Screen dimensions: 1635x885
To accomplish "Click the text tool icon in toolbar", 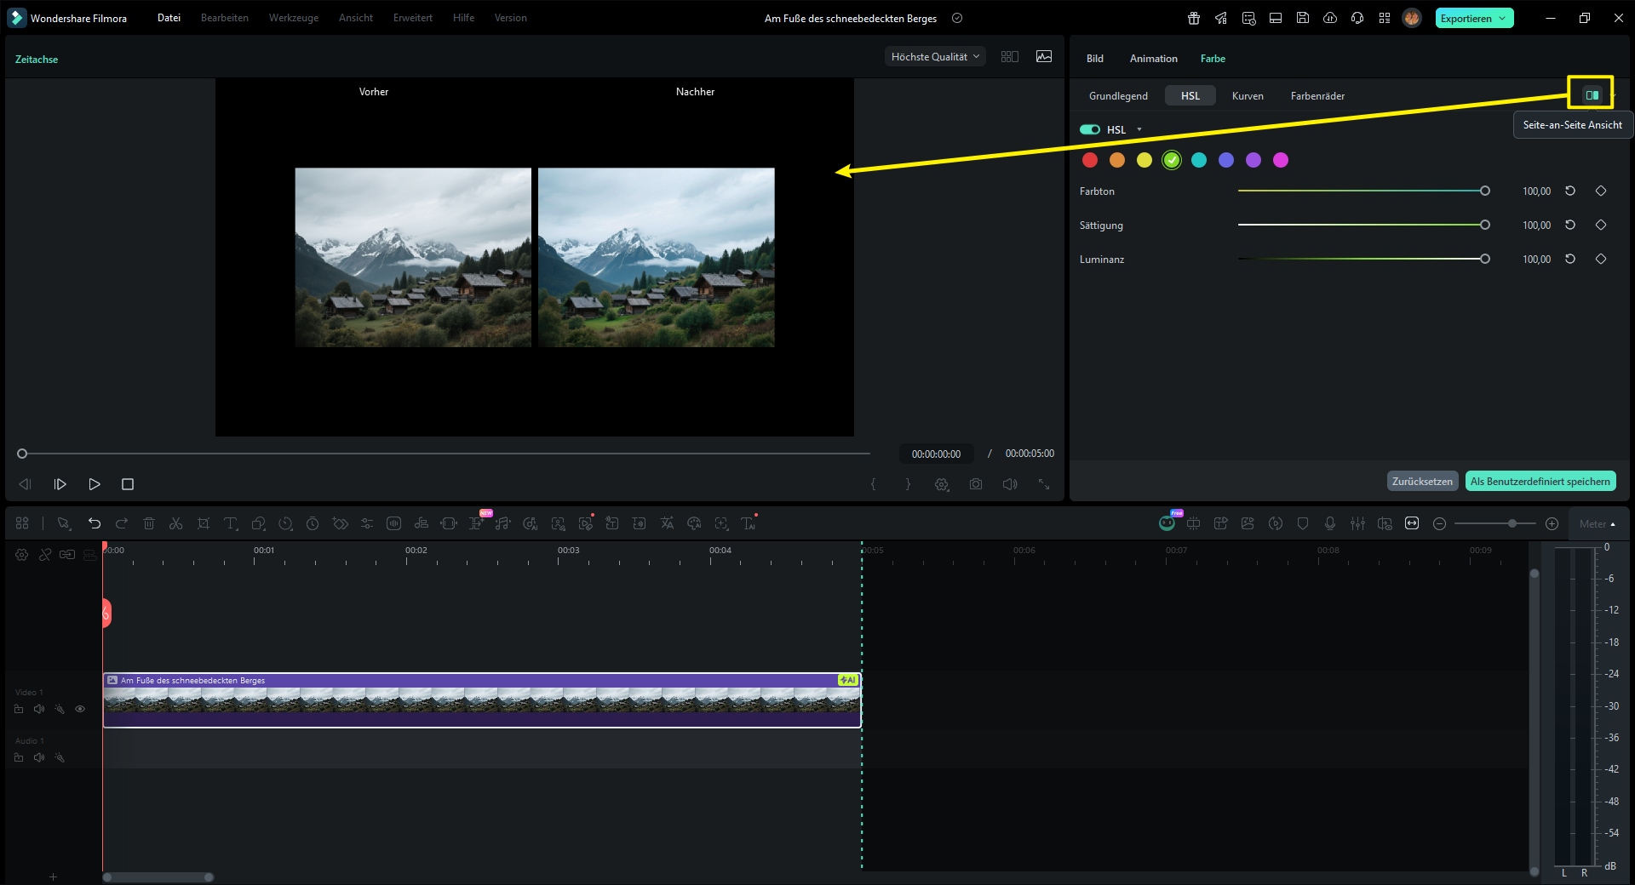I will (x=231, y=523).
